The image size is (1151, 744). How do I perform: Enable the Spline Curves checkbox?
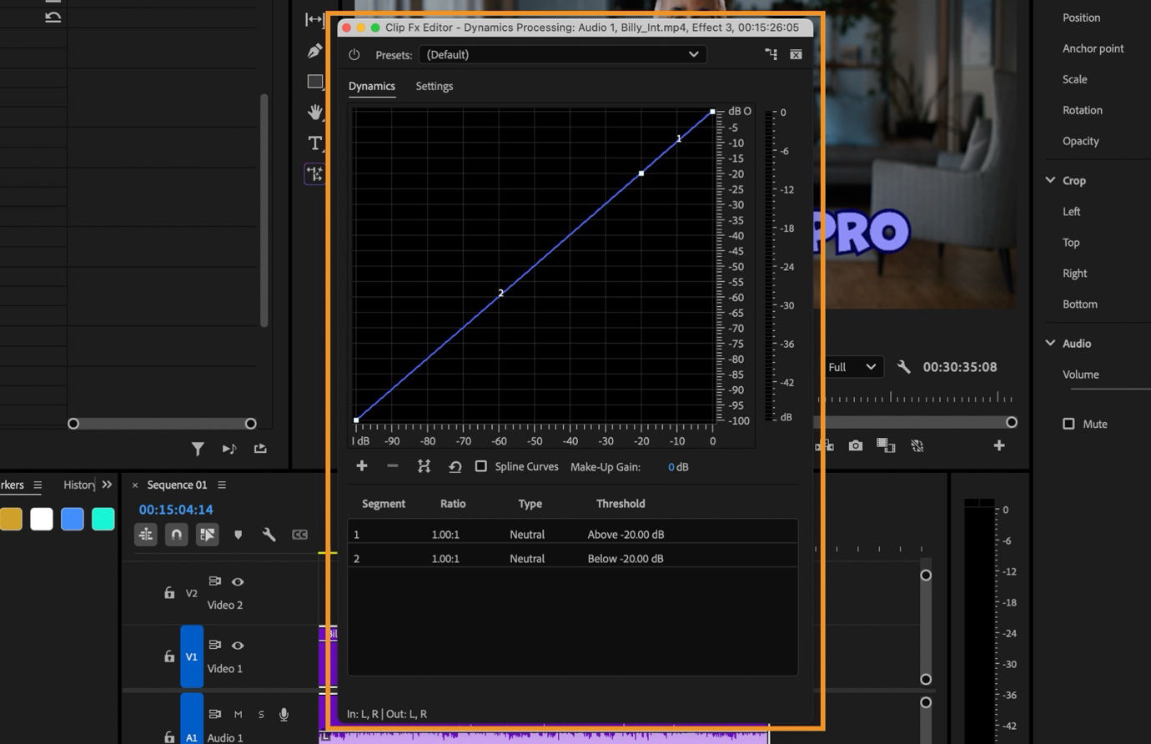[x=481, y=466]
